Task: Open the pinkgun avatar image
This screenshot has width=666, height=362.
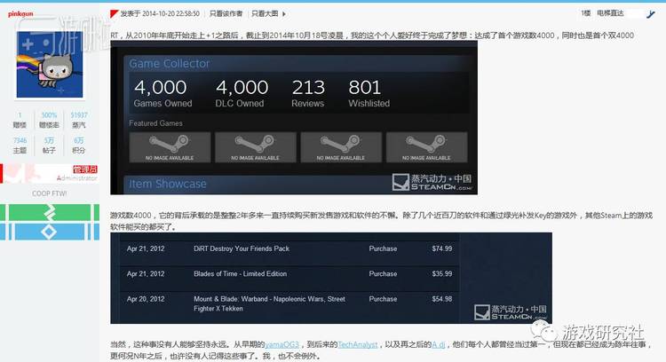Action: 51,63
